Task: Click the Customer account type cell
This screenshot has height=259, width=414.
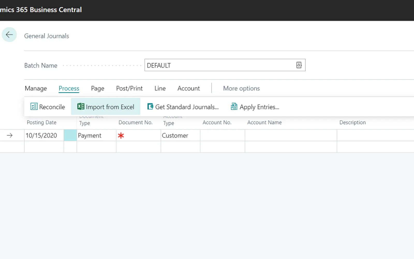Action: pyautogui.click(x=180, y=135)
